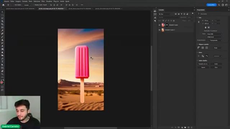
Task: Open the Pixels ruler unit dropdown
Action: click(218, 48)
